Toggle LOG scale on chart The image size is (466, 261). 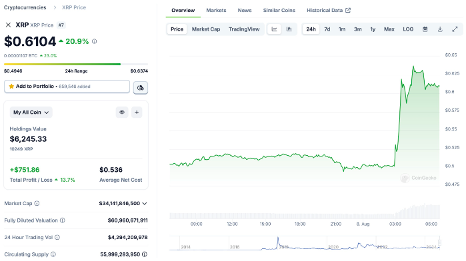pos(408,29)
